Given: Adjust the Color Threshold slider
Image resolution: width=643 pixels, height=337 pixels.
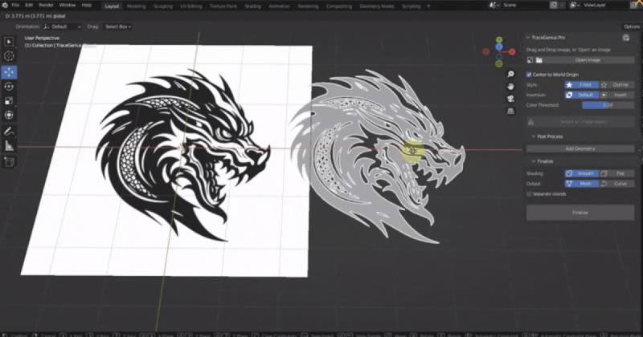Looking at the screenshot, I should [607, 104].
